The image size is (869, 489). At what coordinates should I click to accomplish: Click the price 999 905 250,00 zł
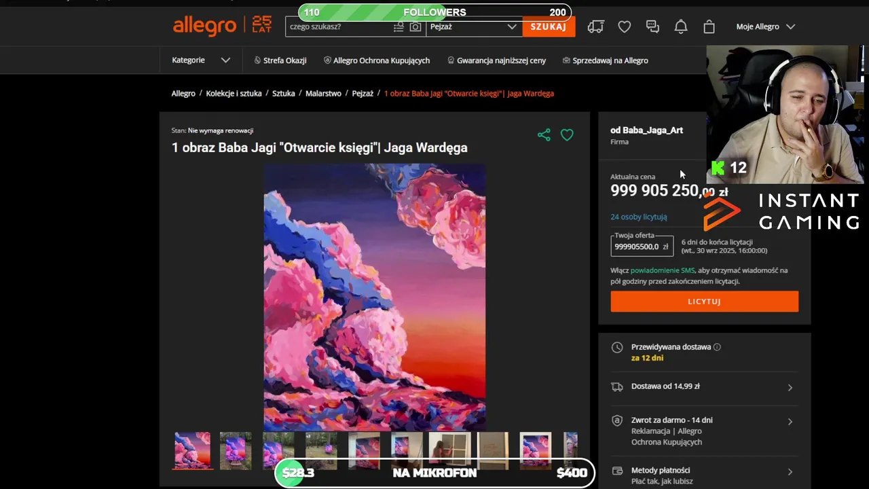click(x=669, y=191)
